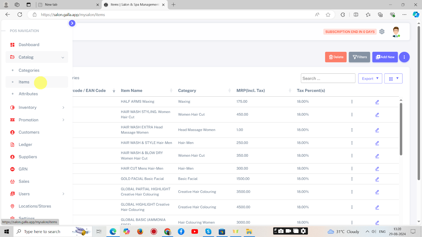
Task: Click the Inventory circle icon
Action: point(12,107)
